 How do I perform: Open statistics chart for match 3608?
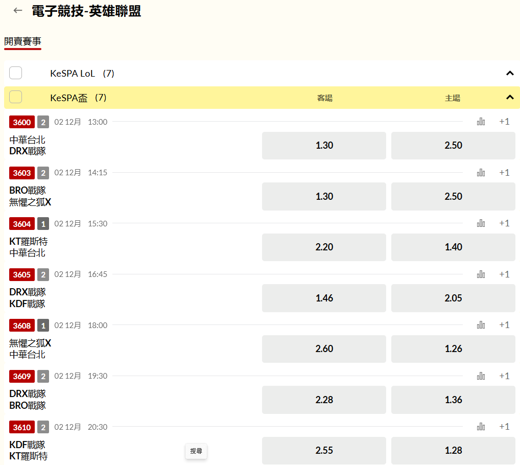tap(481, 325)
